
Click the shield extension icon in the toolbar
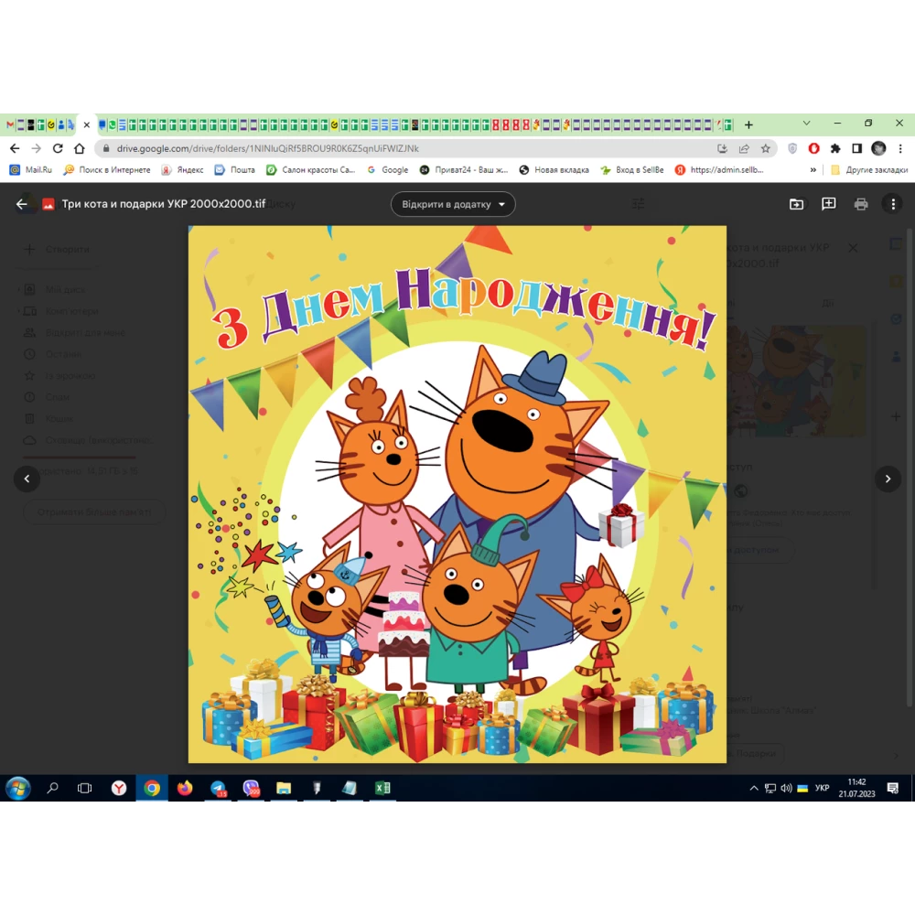tap(791, 149)
